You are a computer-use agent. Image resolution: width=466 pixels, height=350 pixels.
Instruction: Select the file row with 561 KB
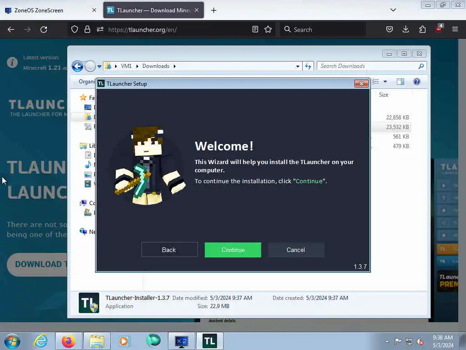391,136
